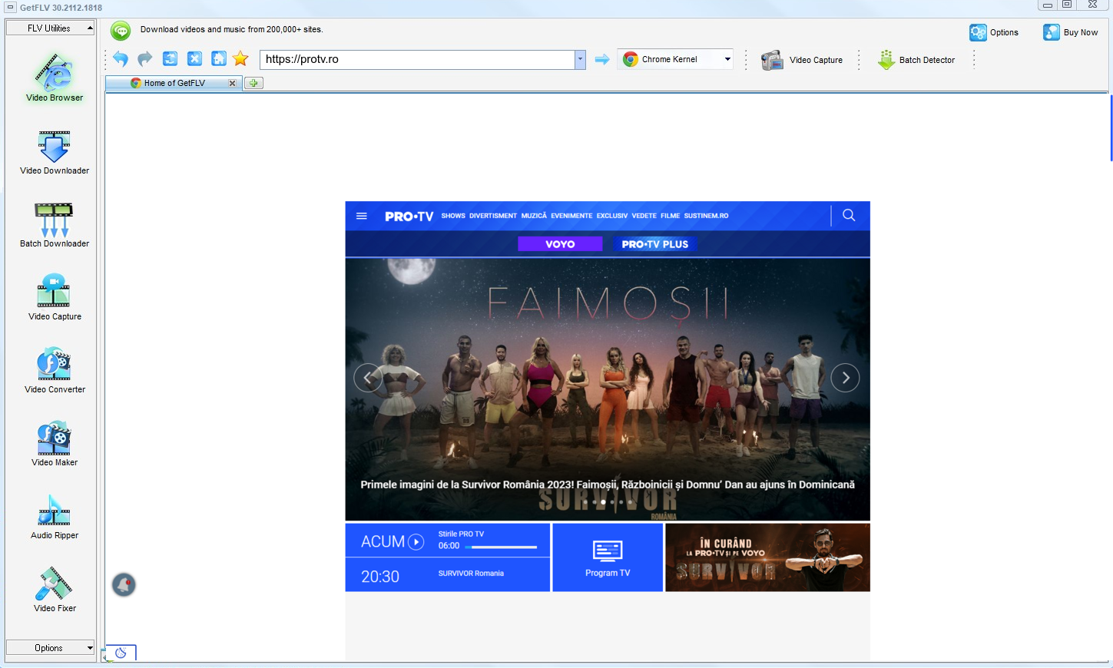
Task: Open the Video Downloader tool
Action: coord(54,152)
